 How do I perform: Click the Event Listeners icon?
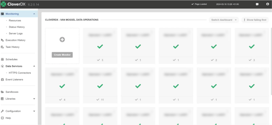[x=2, y=80]
